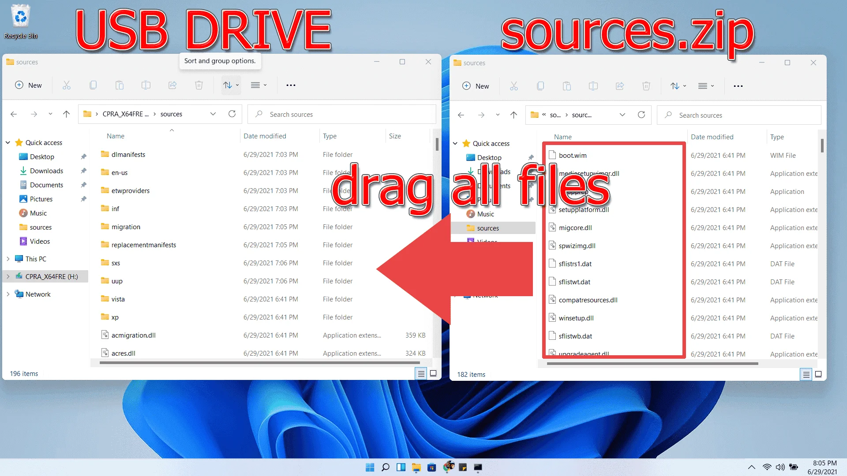Click the Copy icon in left Explorer window

(x=93, y=85)
